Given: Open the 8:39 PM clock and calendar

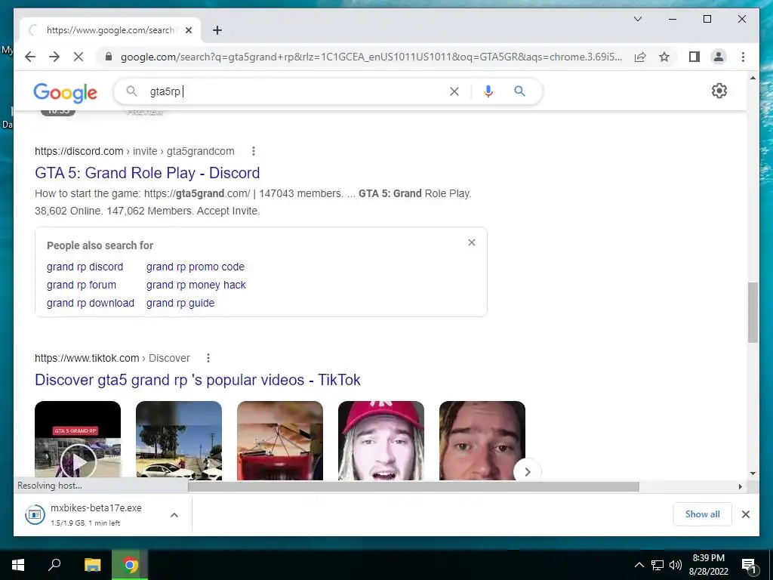Looking at the screenshot, I should click(708, 565).
